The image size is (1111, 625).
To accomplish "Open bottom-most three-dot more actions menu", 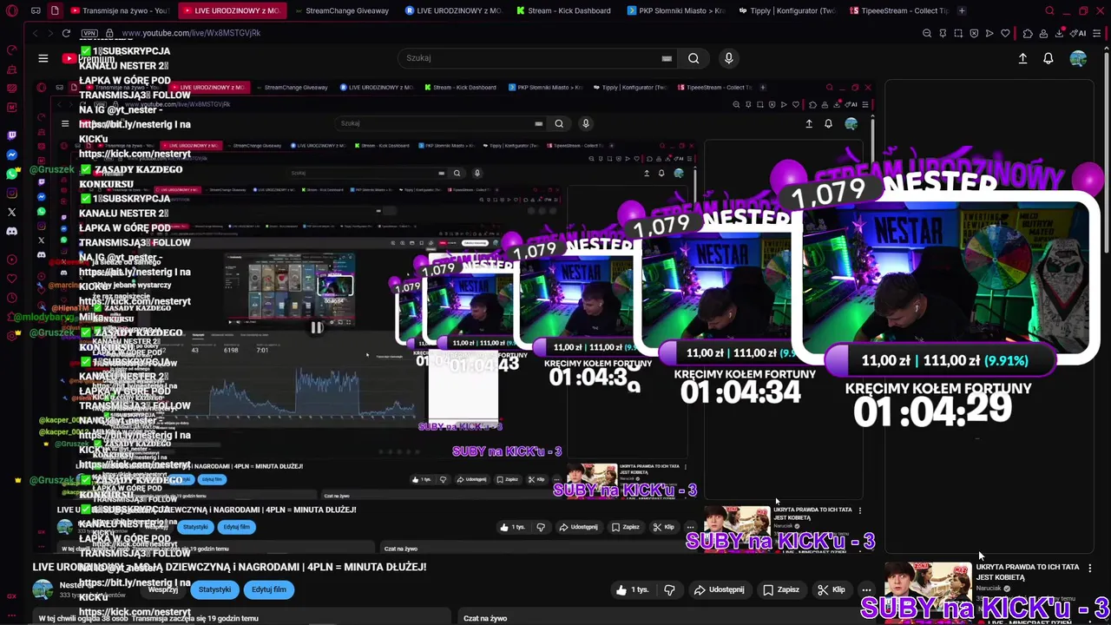I will [866, 590].
